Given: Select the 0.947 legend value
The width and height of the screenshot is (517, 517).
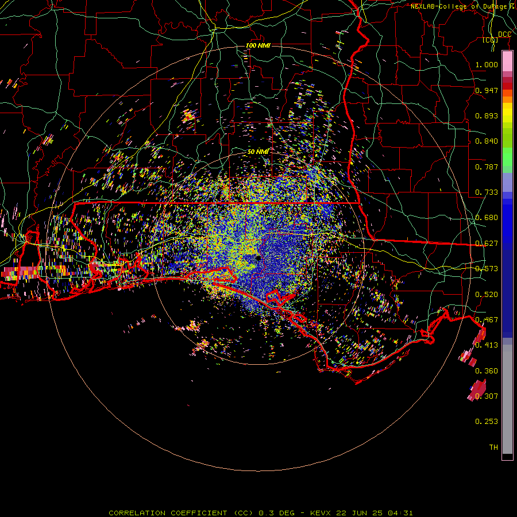Looking at the screenshot, I should [487, 90].
